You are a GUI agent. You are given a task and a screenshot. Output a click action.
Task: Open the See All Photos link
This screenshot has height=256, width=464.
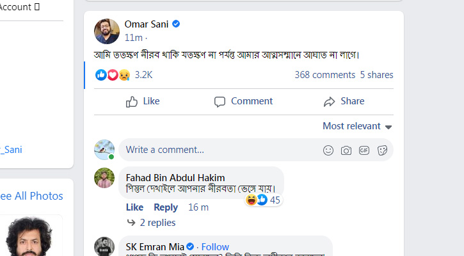[x=32, y=196]
